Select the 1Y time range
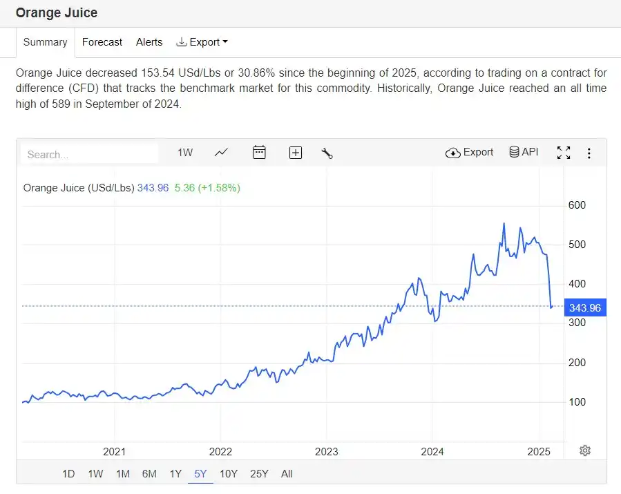621x494 pixels. tap(175, 474)
